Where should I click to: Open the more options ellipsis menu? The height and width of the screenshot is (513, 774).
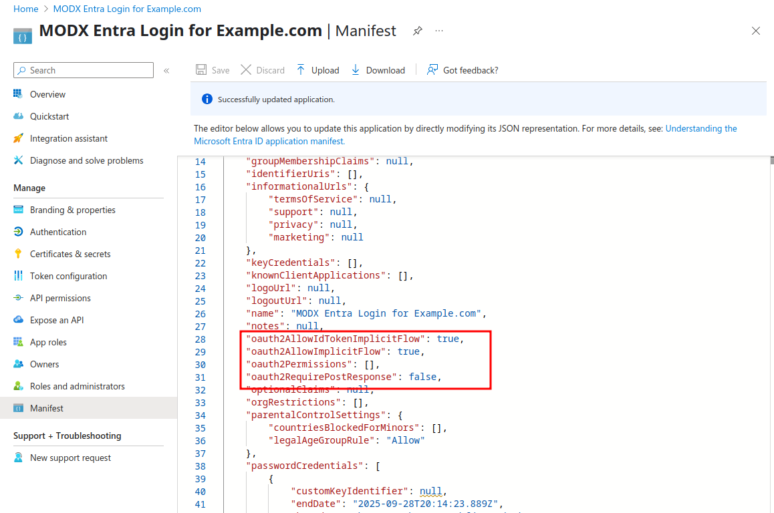(439, 31)
